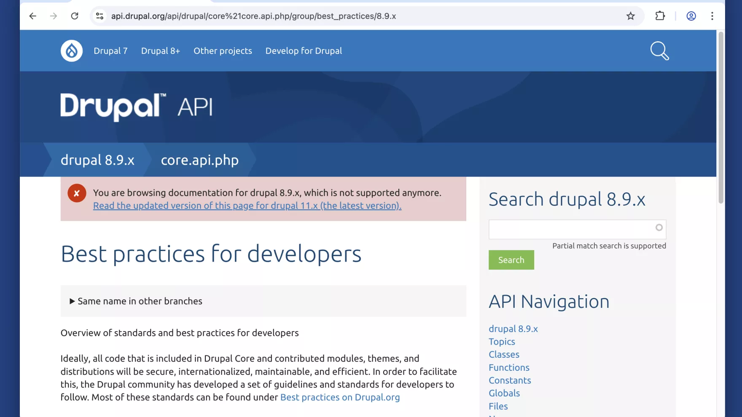Click the Search drupal 8.9.x heading
Image resolution: width=742 pixels, height=417 pixels.
coord(567,199)
